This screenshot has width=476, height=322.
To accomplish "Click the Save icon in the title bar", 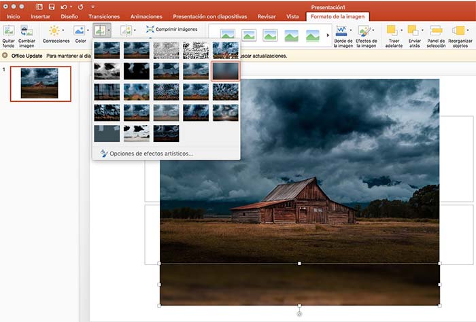I will point(52,7).
